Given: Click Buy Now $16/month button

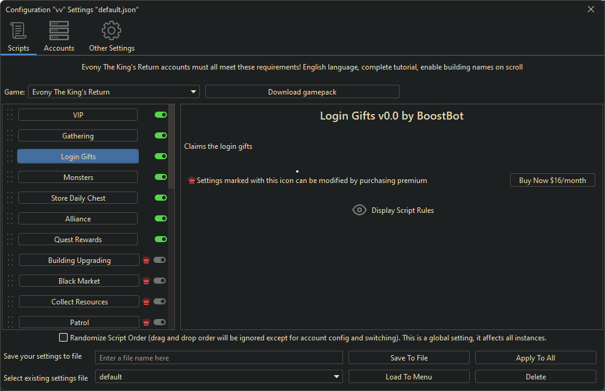Looking at the screenshot, I should tap(552, 181).
